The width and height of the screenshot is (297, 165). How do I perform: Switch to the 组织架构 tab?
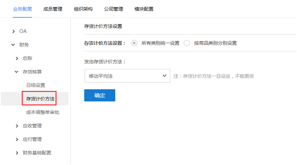[x=83, y=9]
